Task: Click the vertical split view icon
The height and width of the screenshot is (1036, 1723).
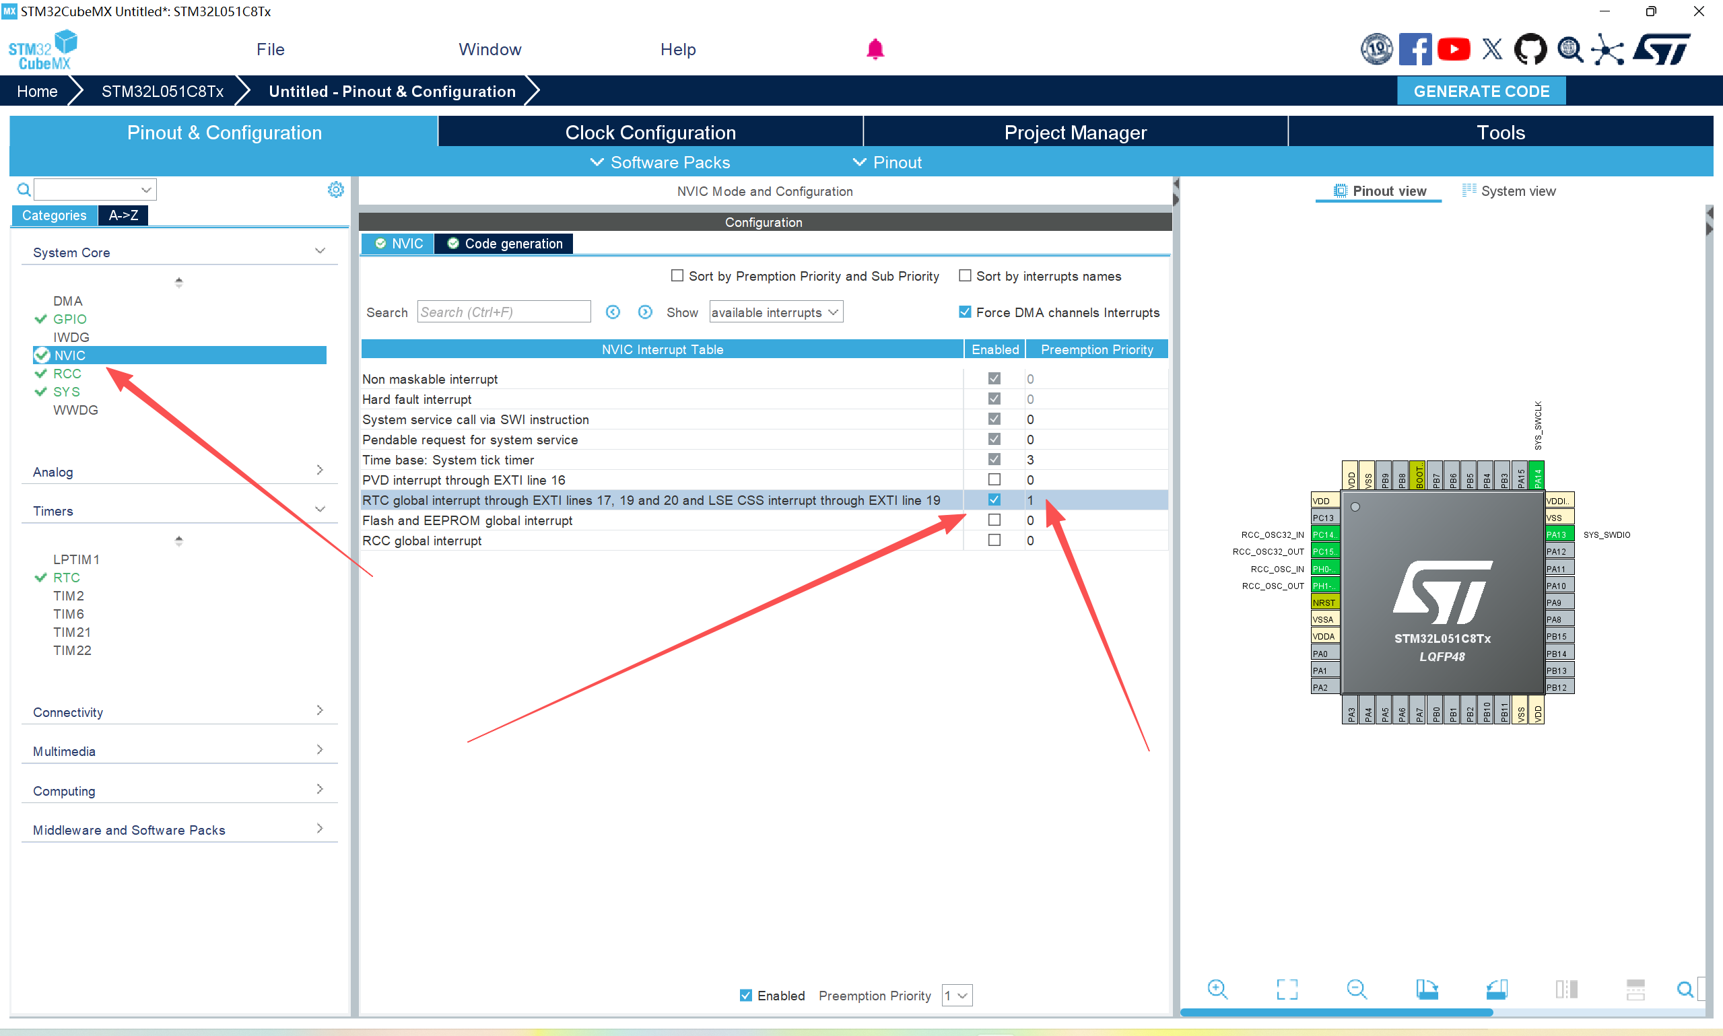Action: point(1566,988)
